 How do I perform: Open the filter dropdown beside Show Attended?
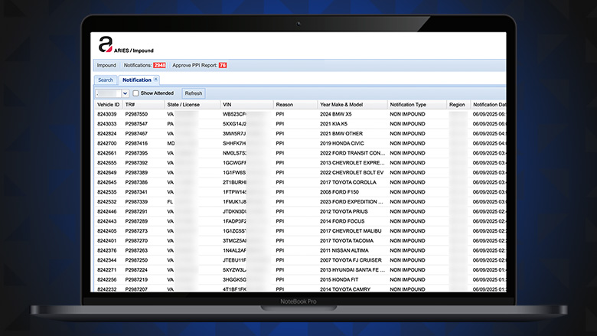coord(112,93)
